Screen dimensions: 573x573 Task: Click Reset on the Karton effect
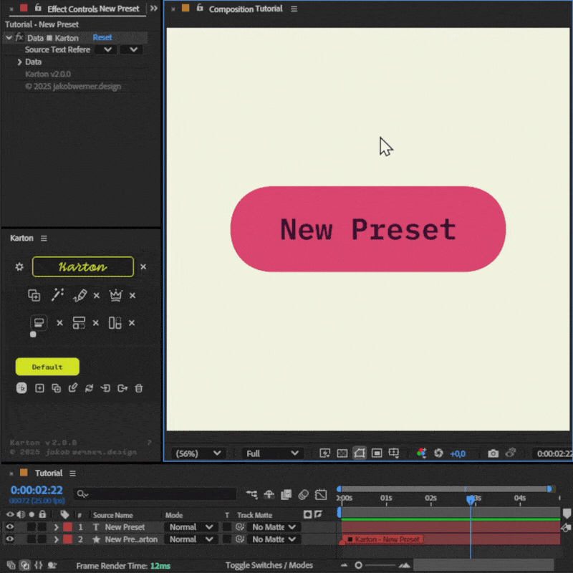pyautogui.click(x=102, y=38)
